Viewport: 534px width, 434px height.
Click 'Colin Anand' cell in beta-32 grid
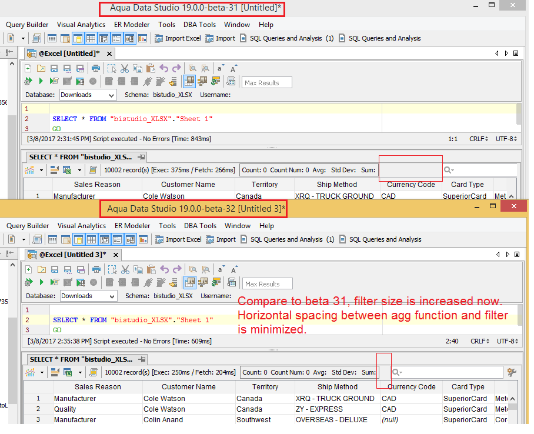pyautogui.click(x=189, y=420)
